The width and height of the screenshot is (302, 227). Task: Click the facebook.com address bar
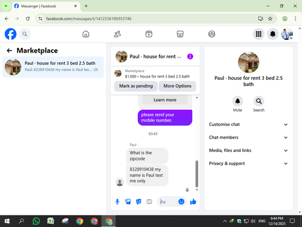point(149,19)
